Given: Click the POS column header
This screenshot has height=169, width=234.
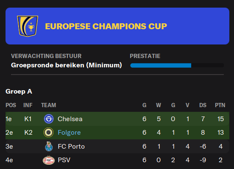Looking at the screenshot, I should [11, 105].
